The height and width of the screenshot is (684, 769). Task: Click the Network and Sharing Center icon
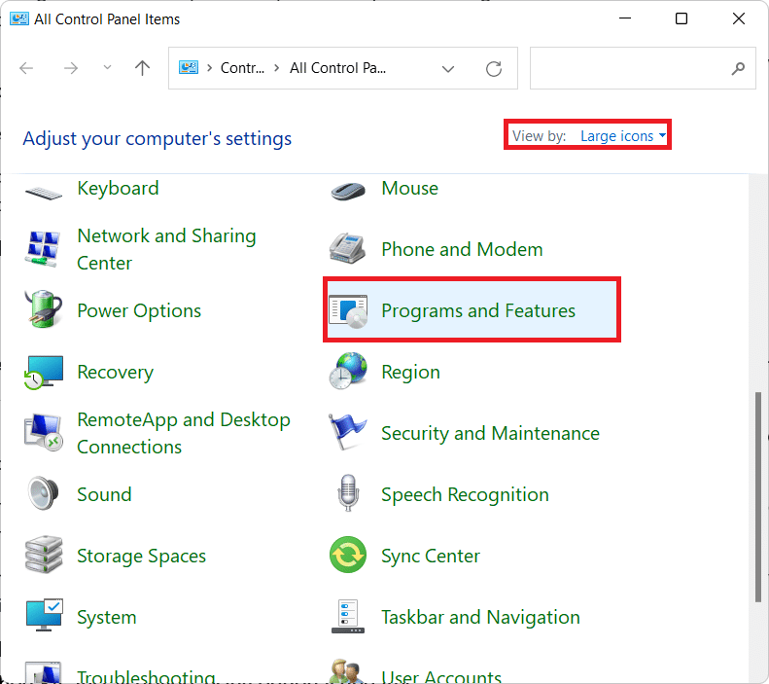point(43,250)
